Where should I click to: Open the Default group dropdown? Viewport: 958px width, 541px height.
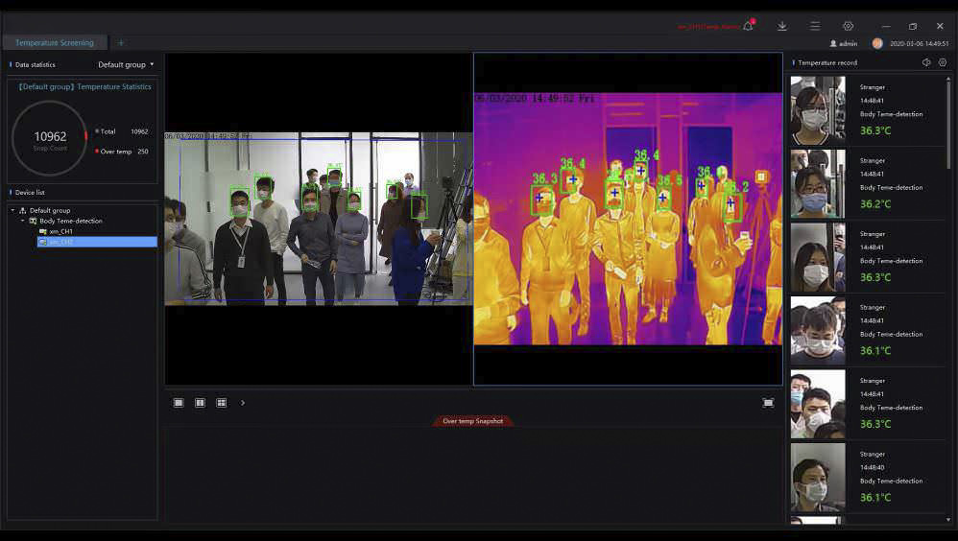(126, 64)
